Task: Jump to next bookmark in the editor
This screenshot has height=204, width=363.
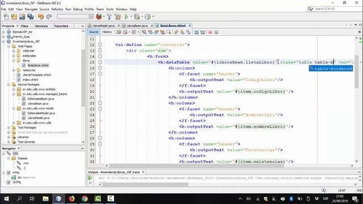Action: pyautogui.click(x=183, y=32)
